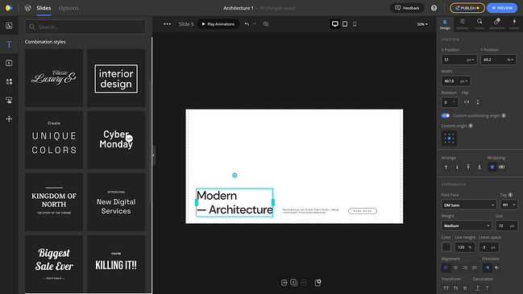Apply uppercase TT transform

pyautogui.click(x=446, y=288)
